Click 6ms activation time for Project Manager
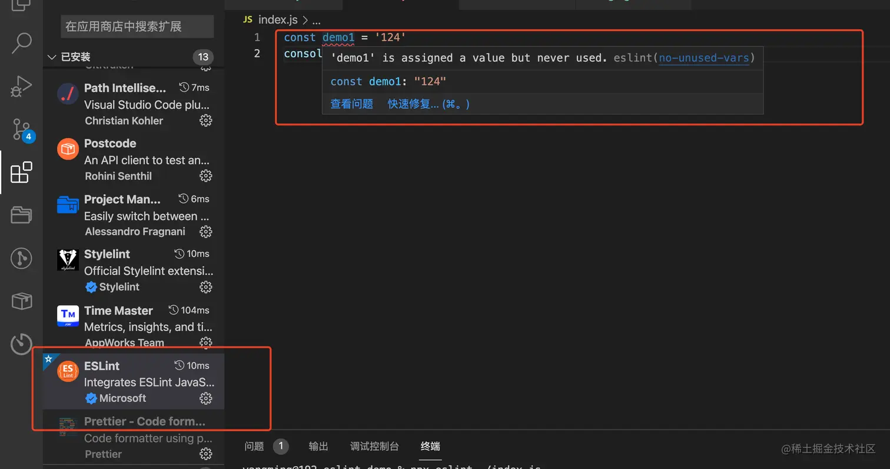Viewport: 890px width, 469px height. pyautogui.click(x=194, y=199)
